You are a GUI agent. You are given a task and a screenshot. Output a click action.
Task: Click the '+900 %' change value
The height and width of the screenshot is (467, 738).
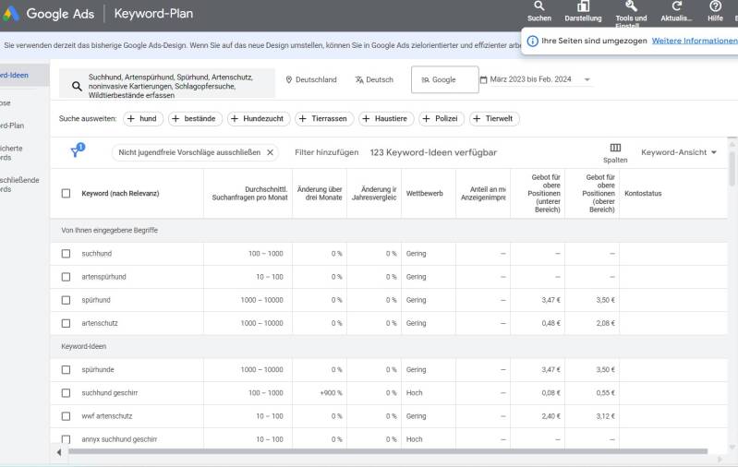pyautogui.click(x=331, y=392)
